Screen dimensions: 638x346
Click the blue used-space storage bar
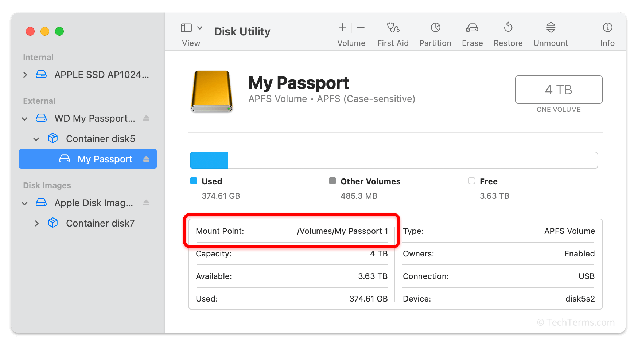(x=209, y=160)
